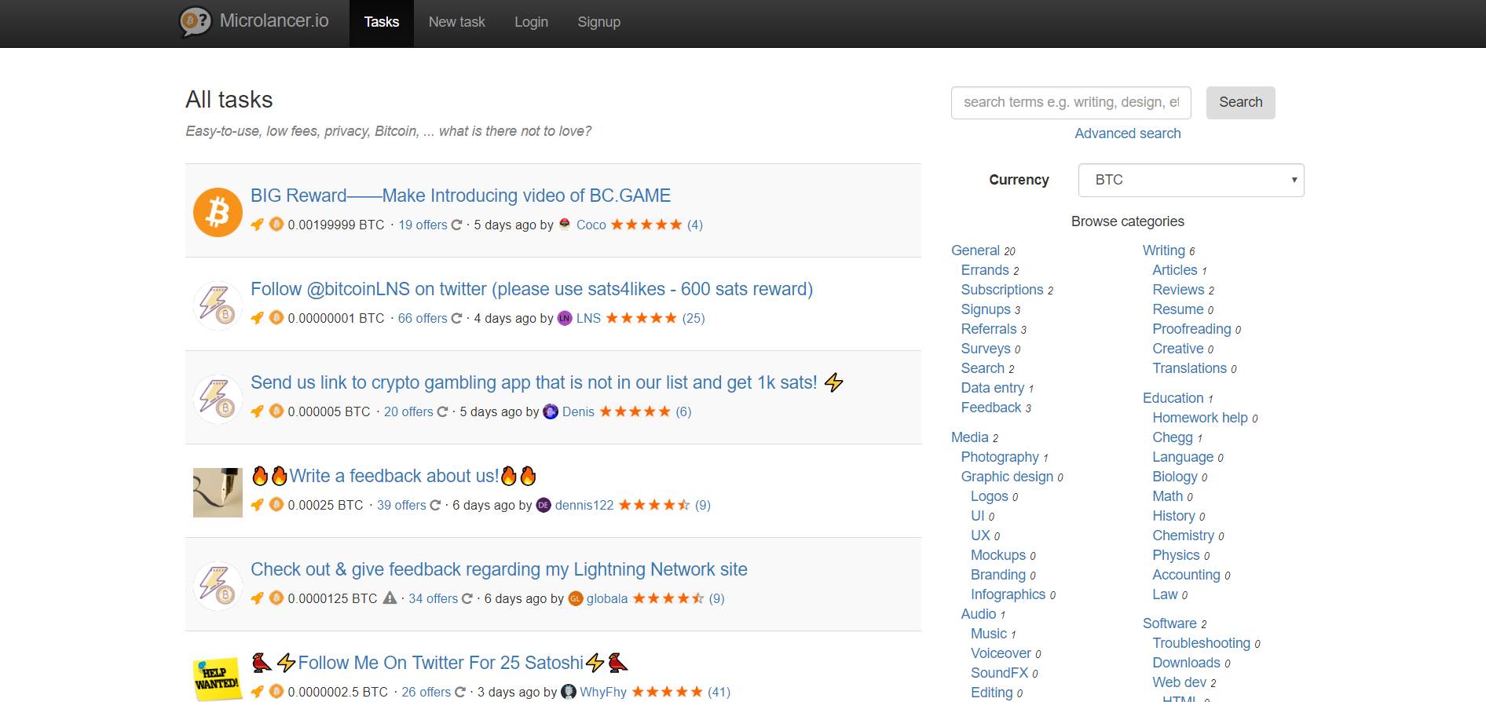Click the refresh icon next to 66 offers

(456, 319)
